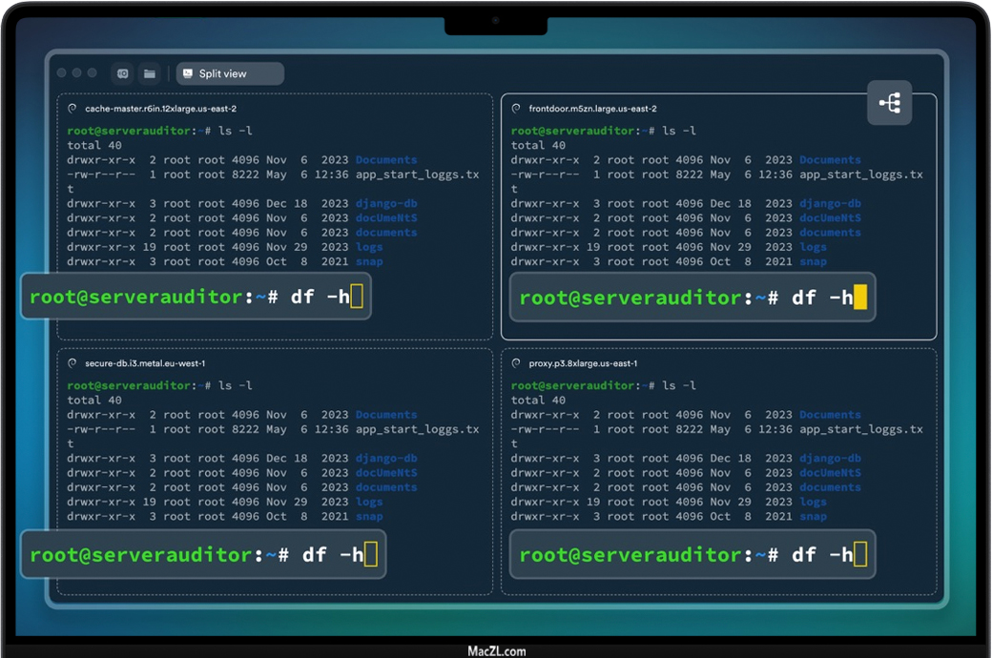Click the Debian swirl icon beside proxy.p3.8xlarge
This screenshot has width=992, height=658.
pos(516,363)
